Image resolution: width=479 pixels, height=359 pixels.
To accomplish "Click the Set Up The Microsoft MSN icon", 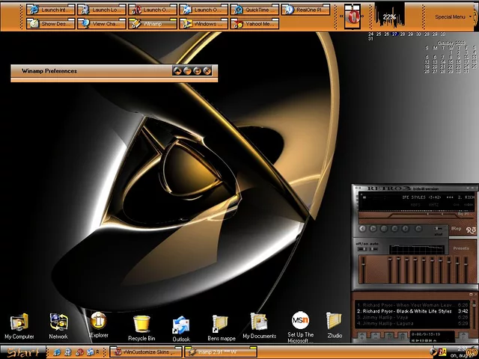I will (300, 322).
